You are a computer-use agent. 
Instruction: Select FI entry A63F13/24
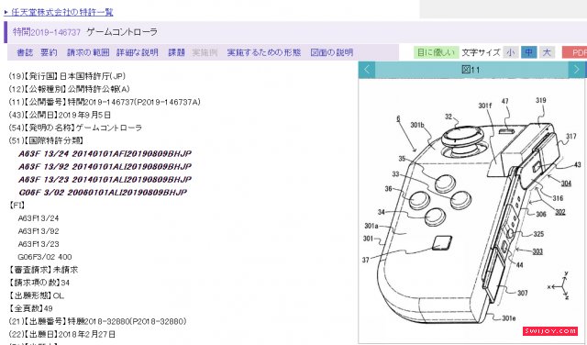click(x=39, y=218)
